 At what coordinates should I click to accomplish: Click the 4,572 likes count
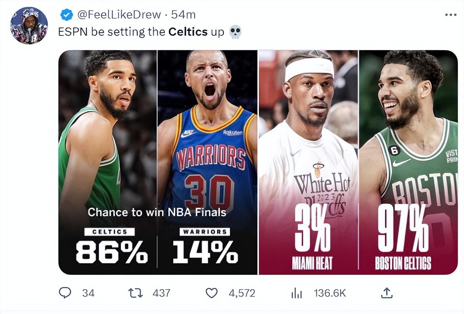pyautogui.click(x=242, y=293)
